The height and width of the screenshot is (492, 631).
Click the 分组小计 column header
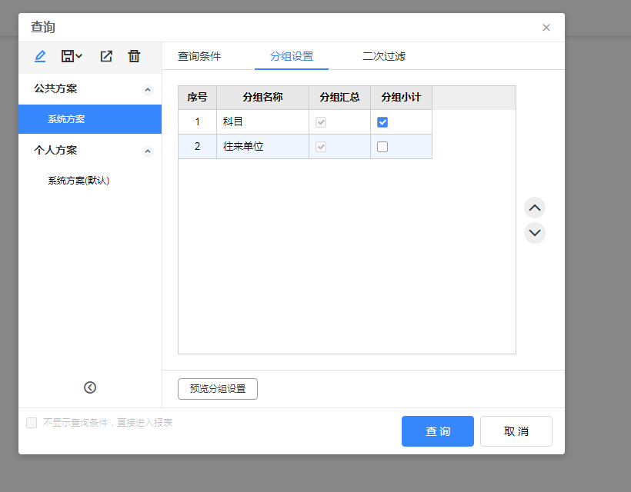pos(401,98)
